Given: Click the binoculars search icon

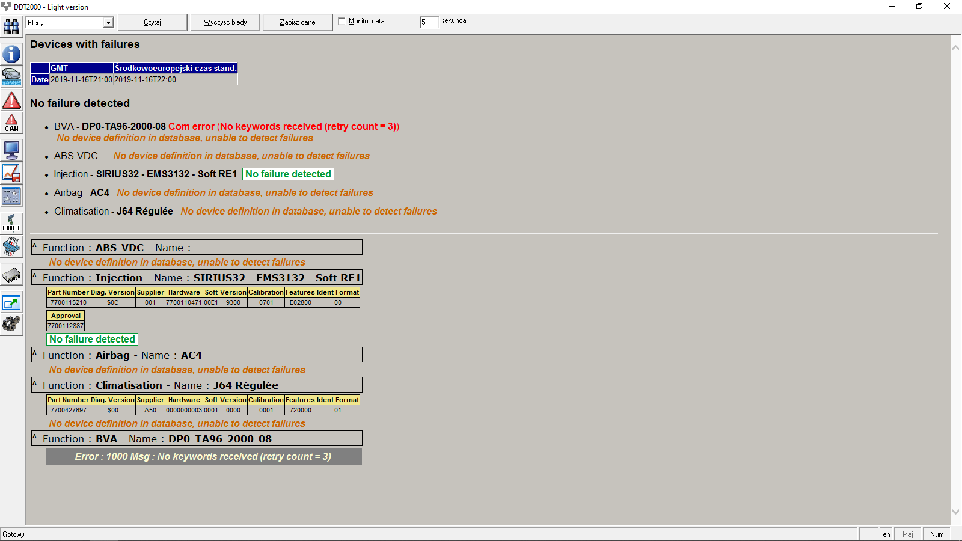Looking at the screenshot, I should (x=11, y=26).
